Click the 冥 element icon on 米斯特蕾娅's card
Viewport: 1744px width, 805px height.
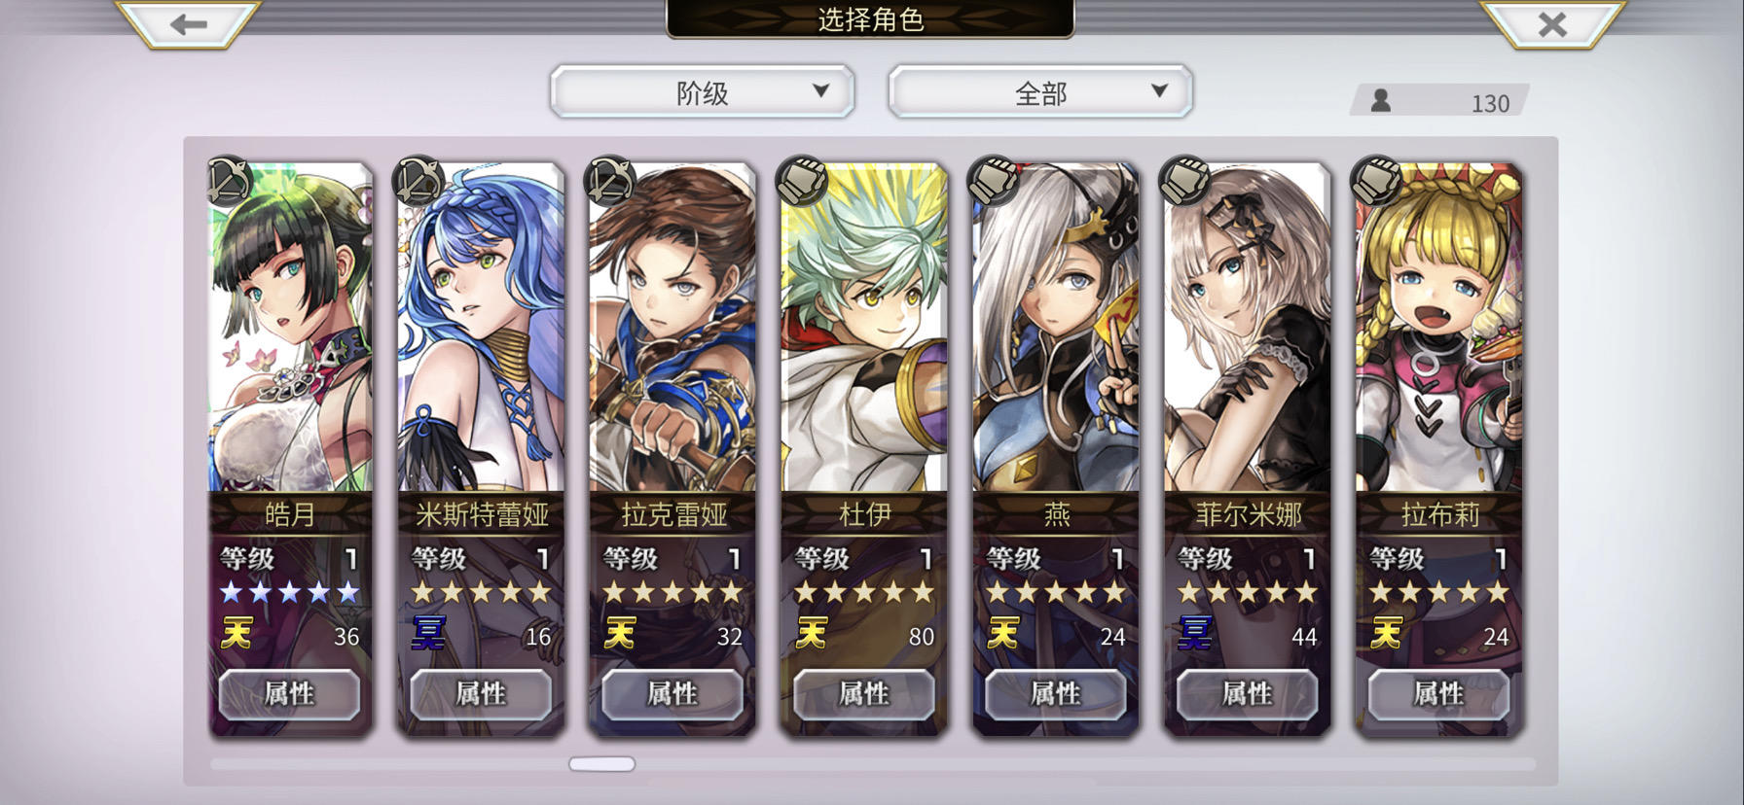pos(428,634)
